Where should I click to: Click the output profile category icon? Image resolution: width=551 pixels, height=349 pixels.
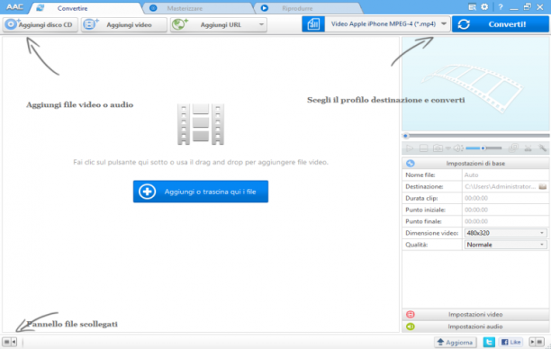coord(313,24)
